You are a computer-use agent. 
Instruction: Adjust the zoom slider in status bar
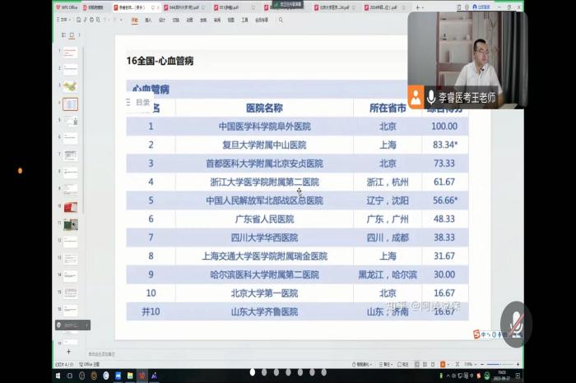[499, 363]
